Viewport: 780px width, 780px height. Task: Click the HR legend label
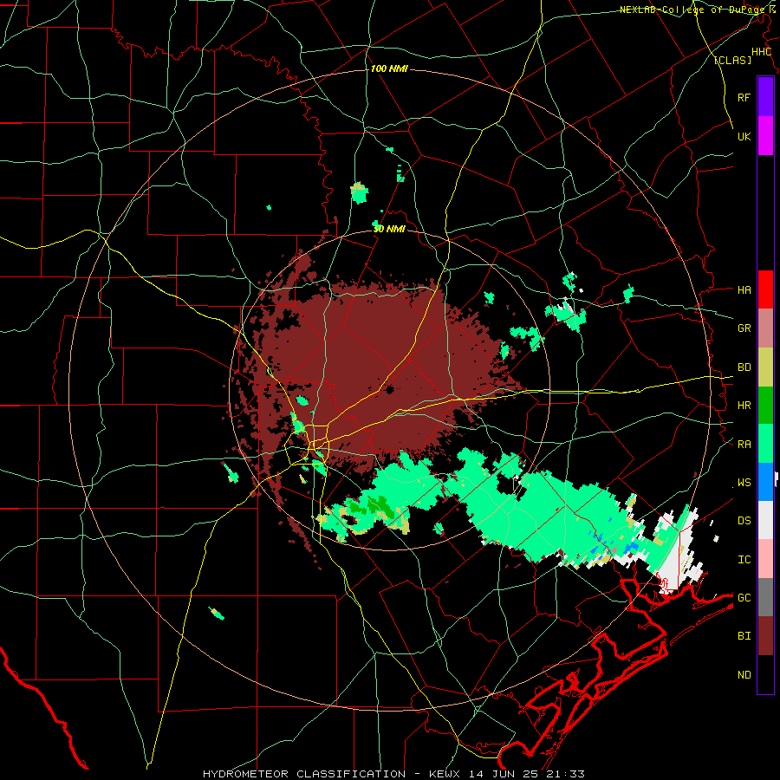744,406
